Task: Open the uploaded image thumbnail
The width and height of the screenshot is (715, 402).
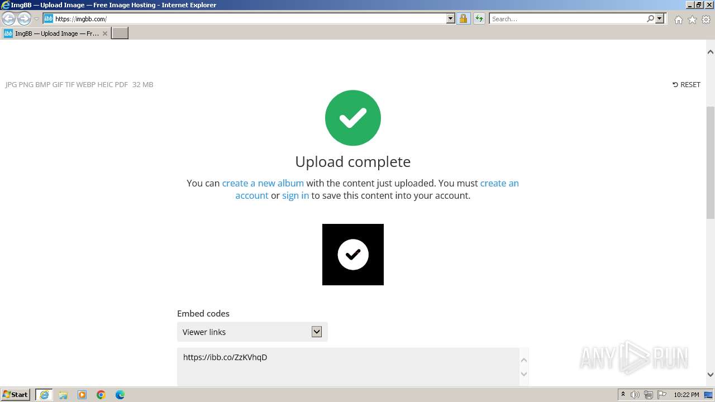Action: [x=353, y=255]
